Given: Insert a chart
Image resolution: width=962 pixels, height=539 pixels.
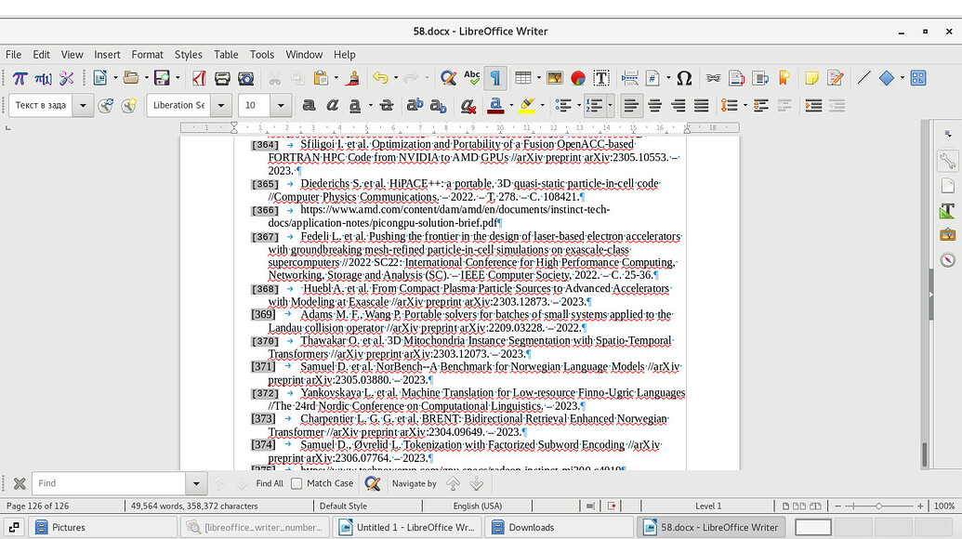Looking at the screenshot, I should (x=578, y=78).
